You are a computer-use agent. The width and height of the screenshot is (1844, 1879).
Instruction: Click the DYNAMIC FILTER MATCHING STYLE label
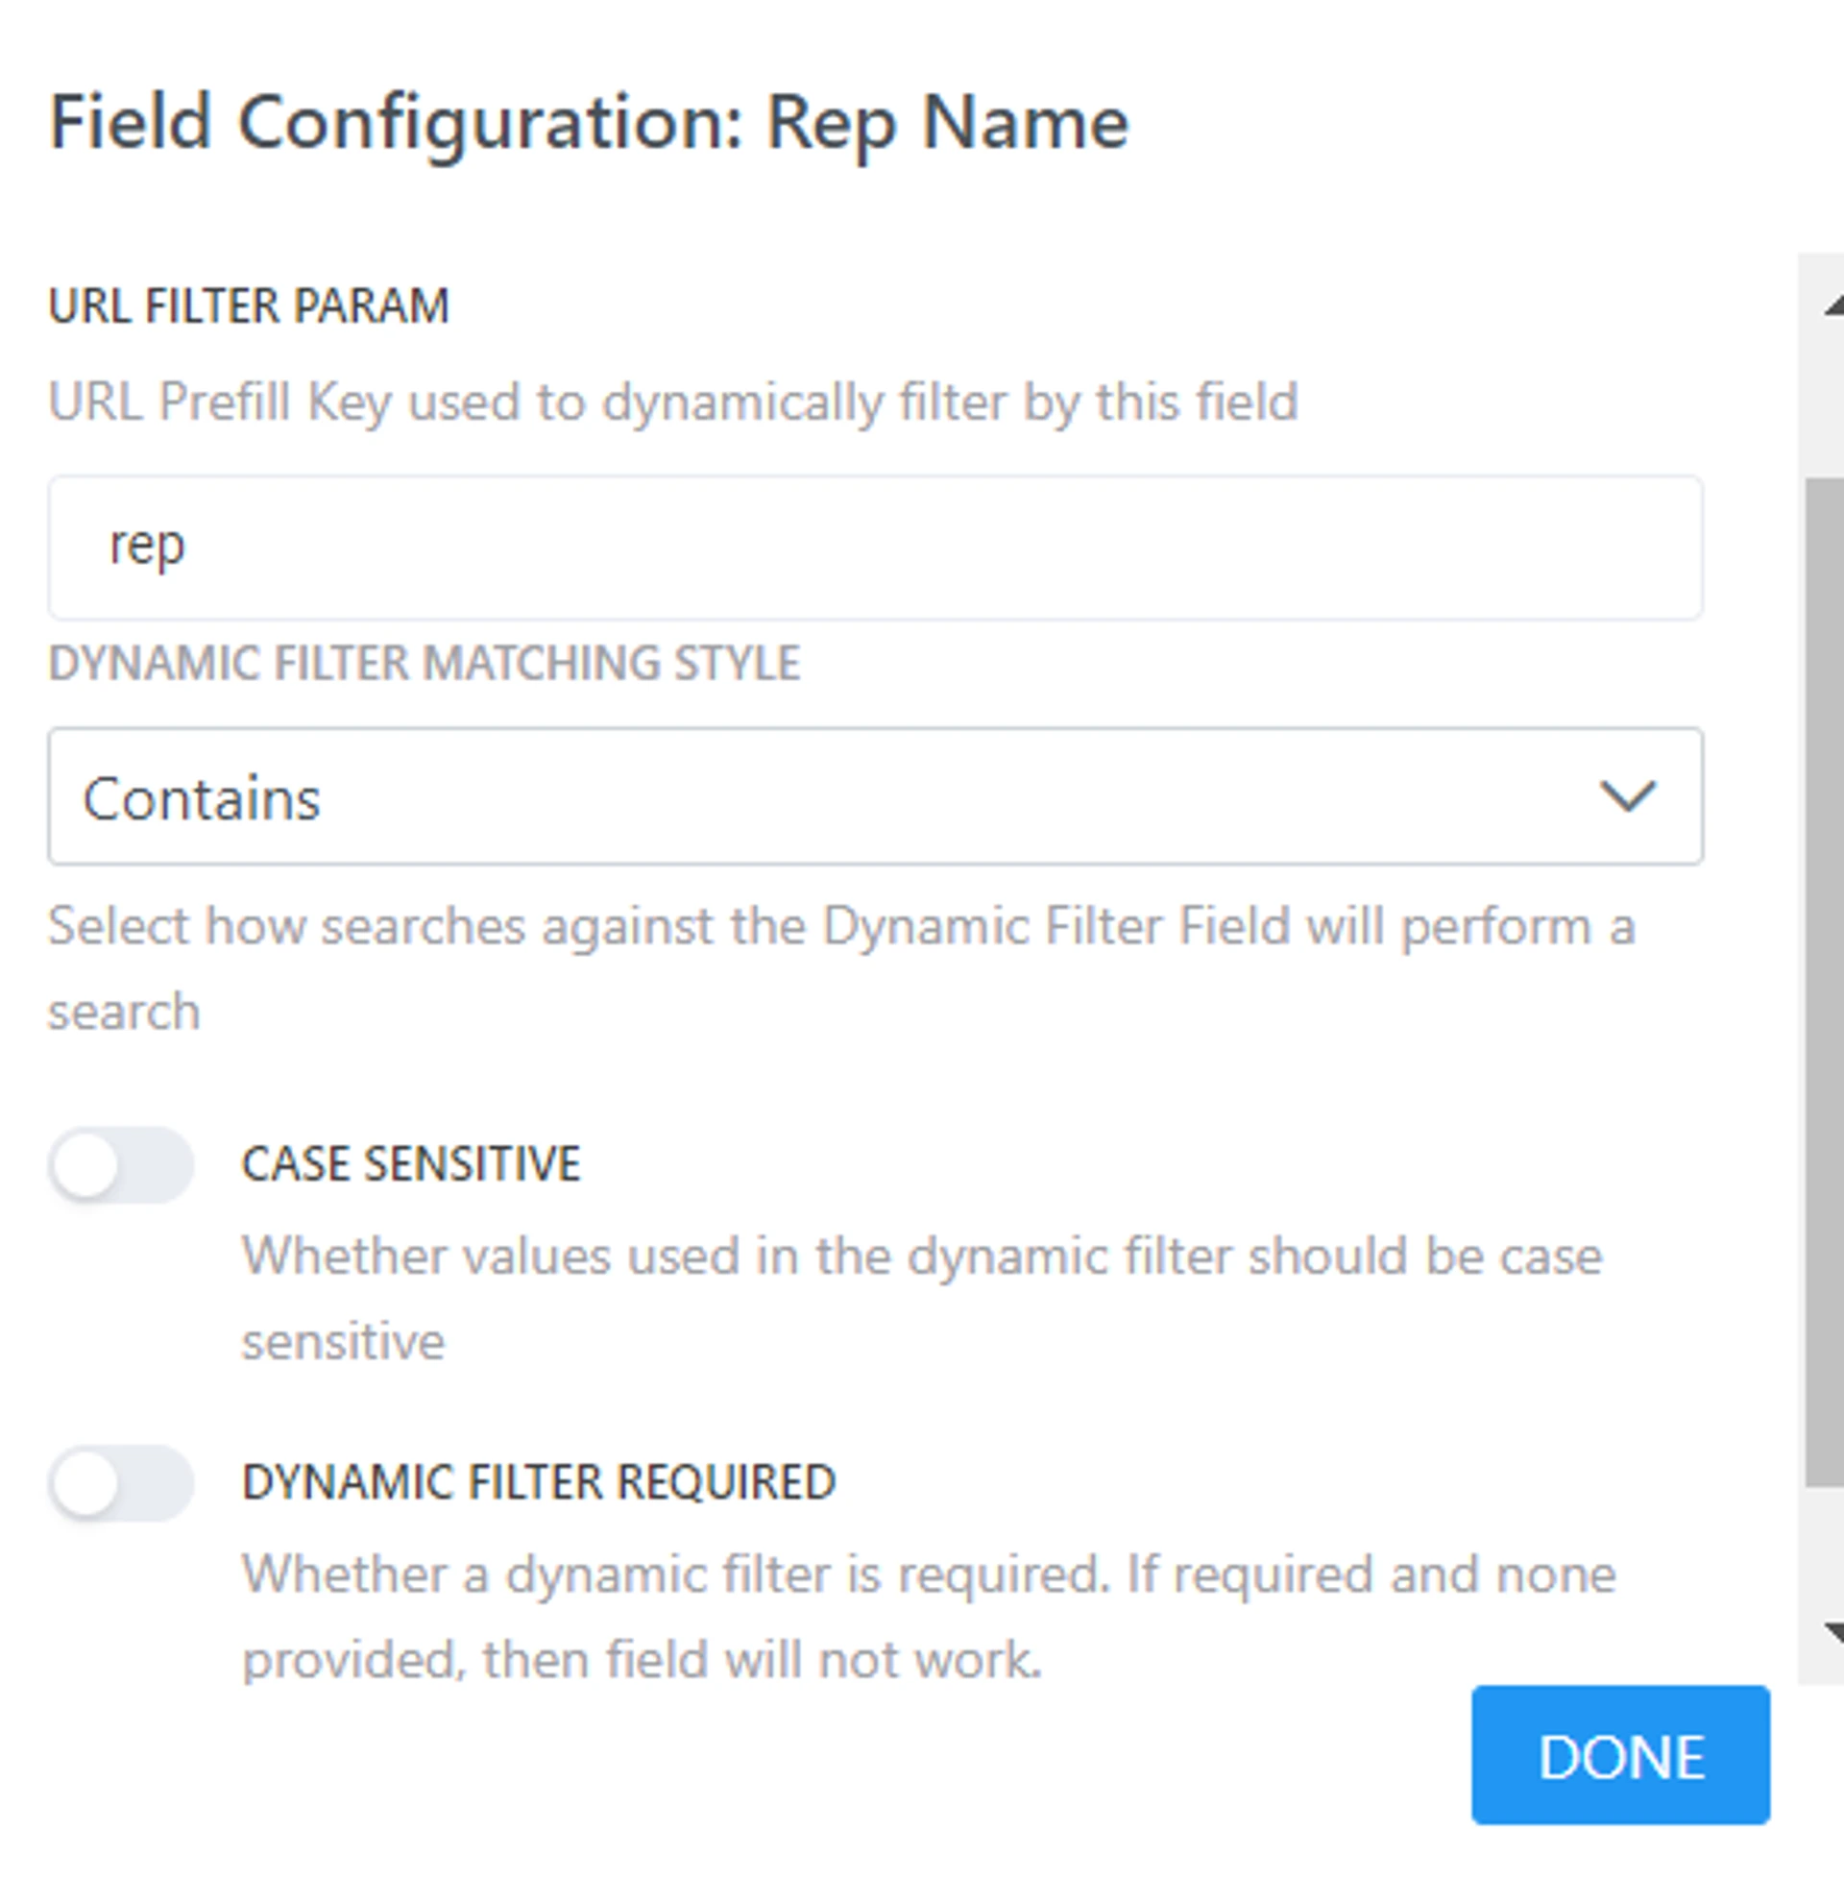(425, 665)
